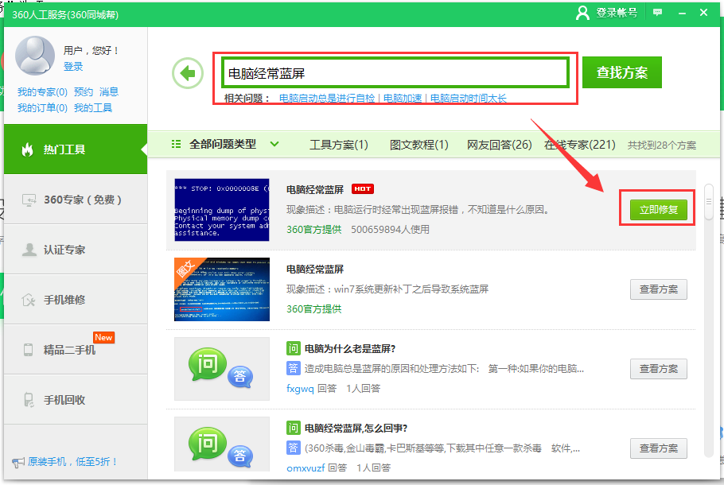Open 查看方案 for 电脑为什么老是蓝屏
The width and height of the screenshot is (724, 485).
658,369
